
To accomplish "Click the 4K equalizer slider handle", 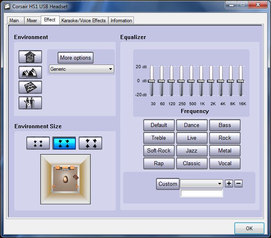I will [x=220, y=81].
